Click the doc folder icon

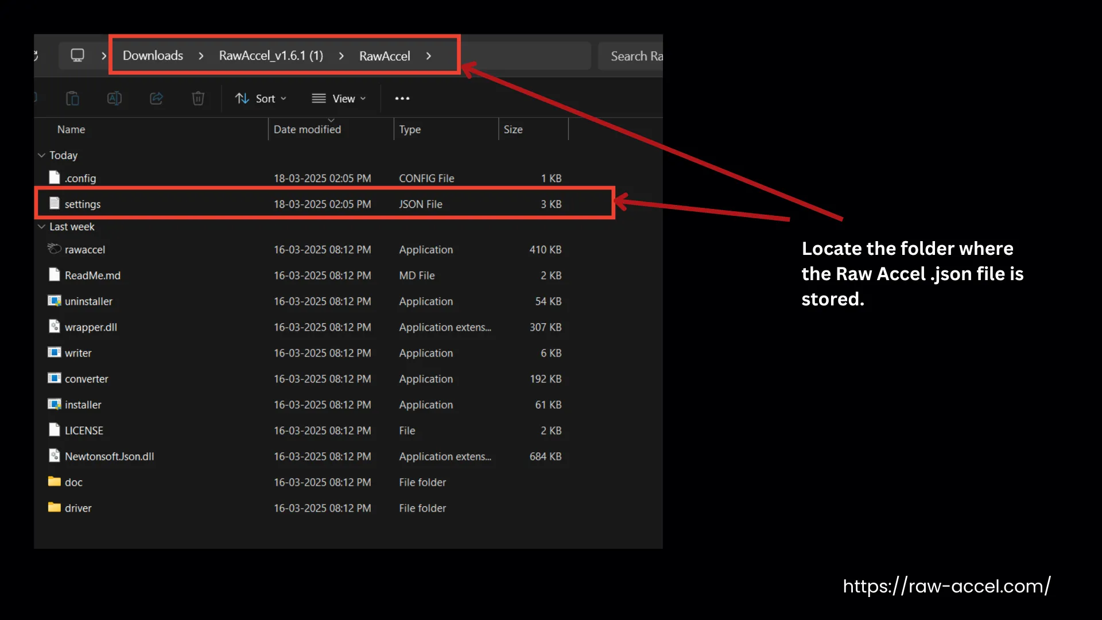(x=54, y=482)
